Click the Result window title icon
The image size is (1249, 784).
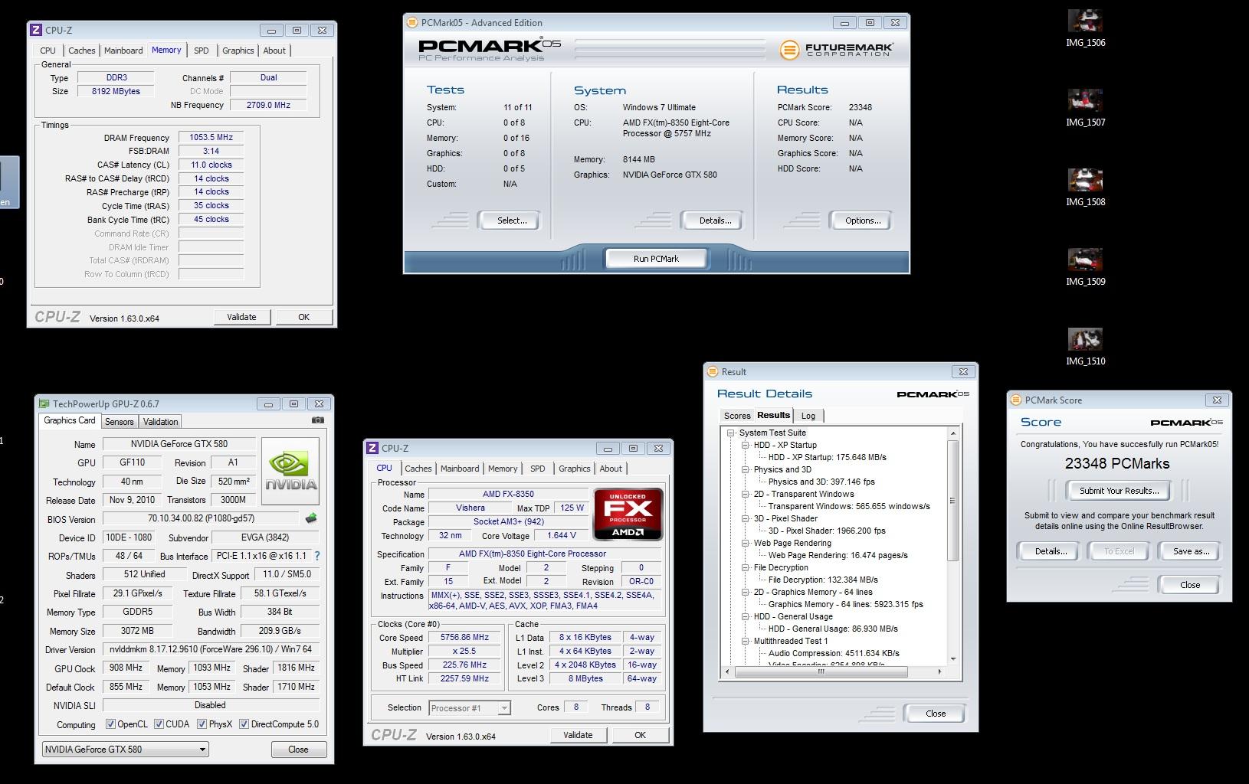tap(713, 371)
